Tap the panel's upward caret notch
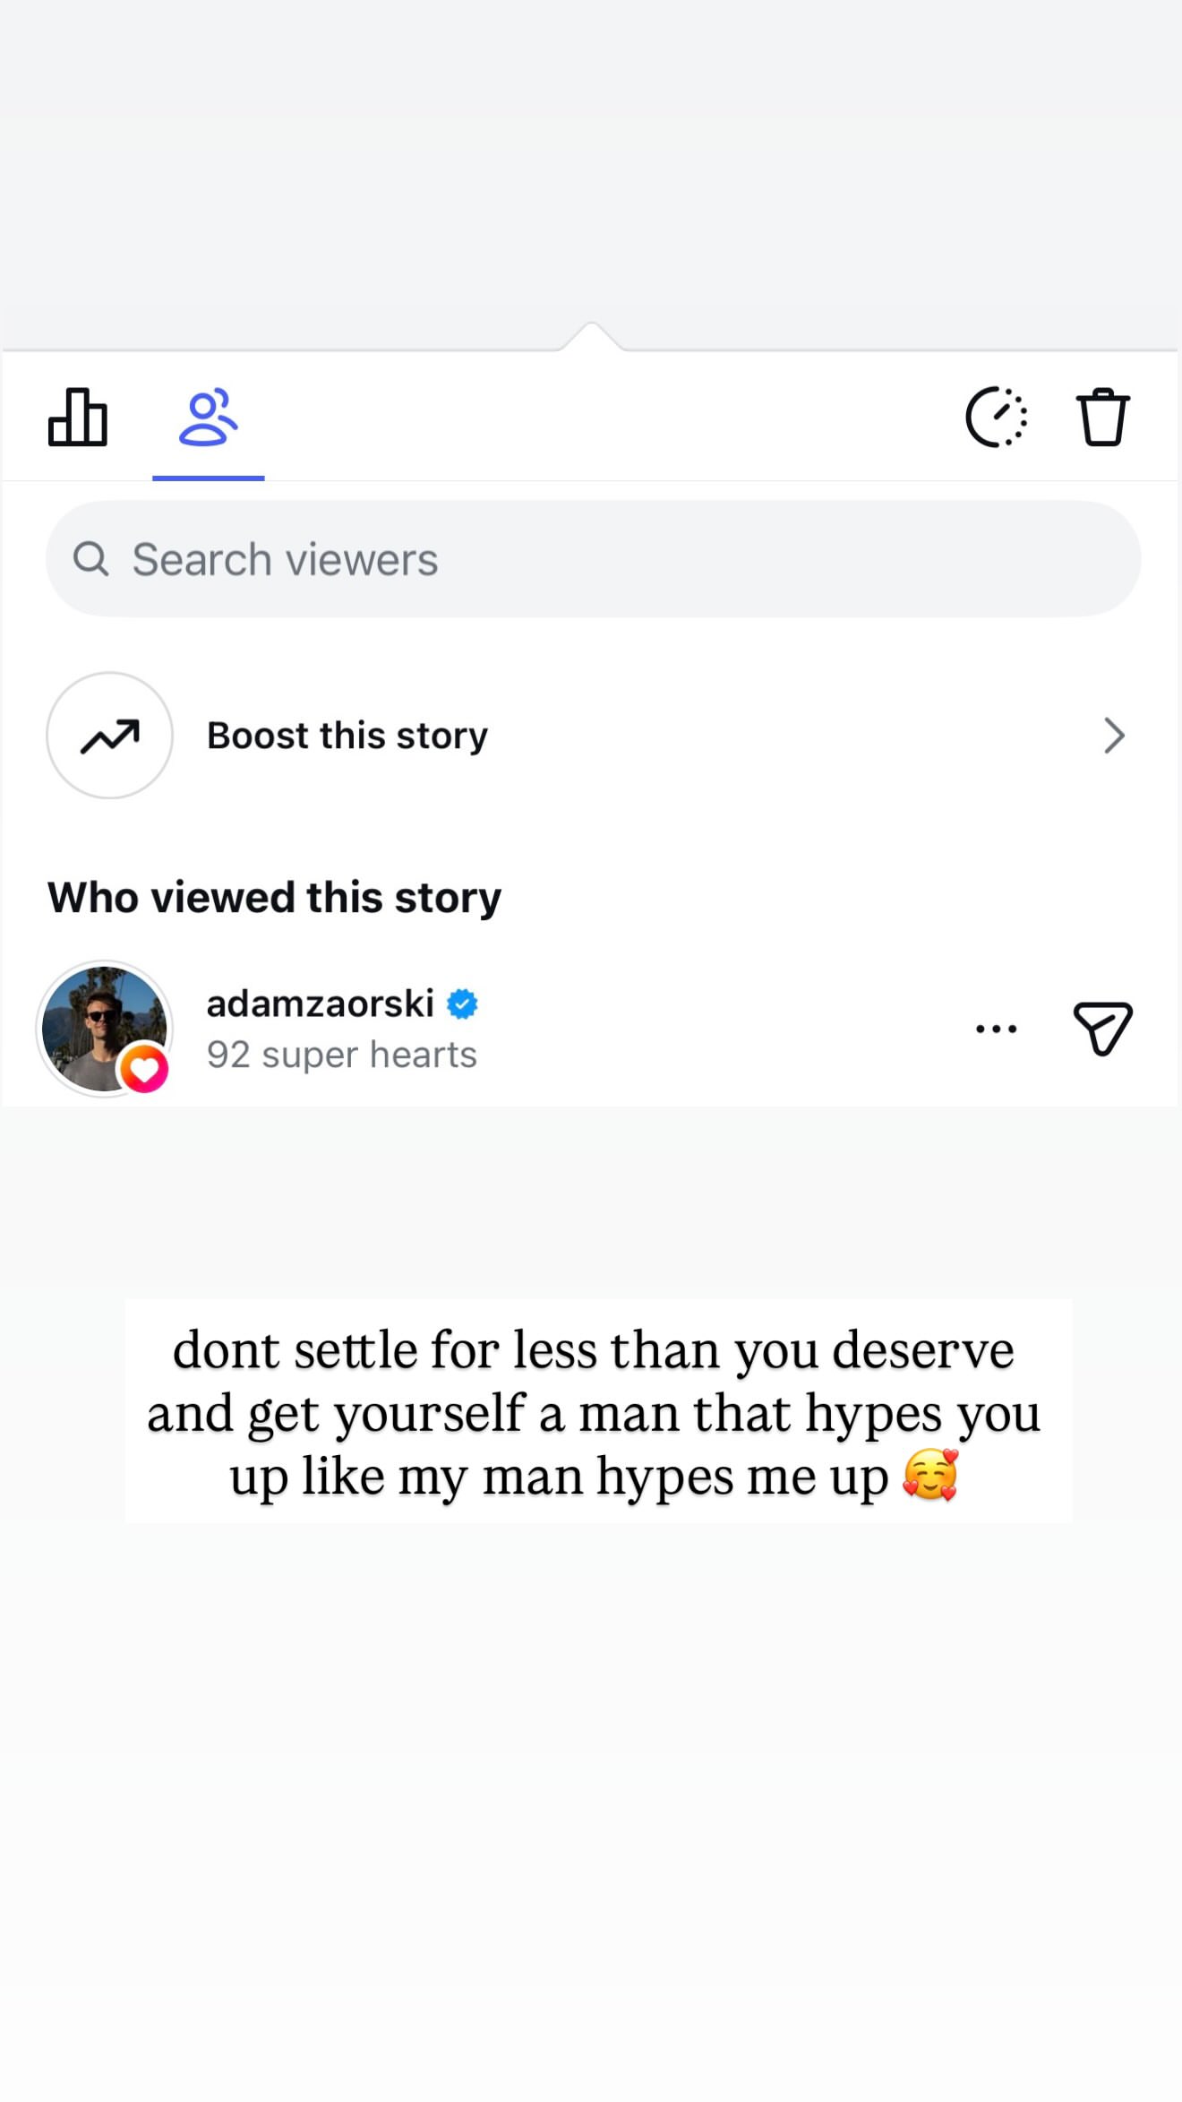Image resolution: width=1182 pixels, height=2102 pixels. 591,336
